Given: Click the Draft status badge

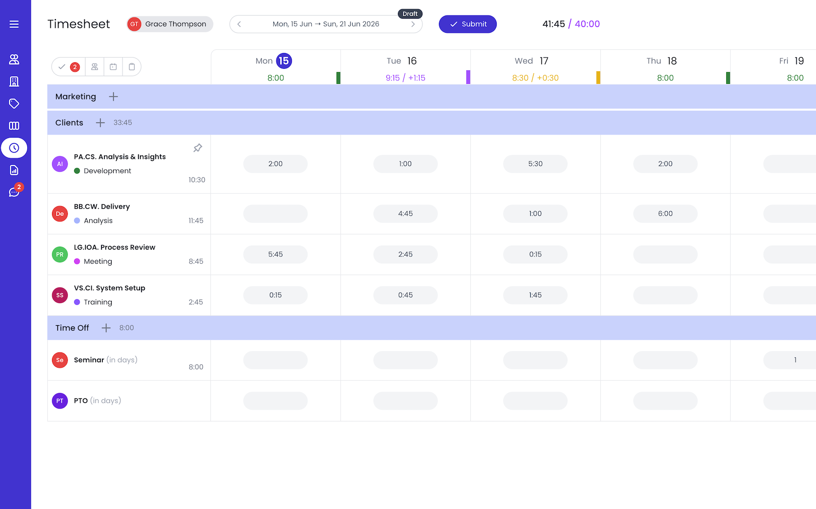Looking at the screenshot, I should [x=410, y=14].
